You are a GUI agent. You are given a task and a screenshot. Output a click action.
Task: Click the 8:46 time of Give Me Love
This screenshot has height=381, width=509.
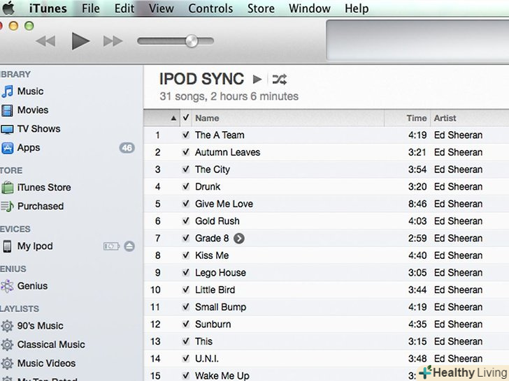point(417,204)
